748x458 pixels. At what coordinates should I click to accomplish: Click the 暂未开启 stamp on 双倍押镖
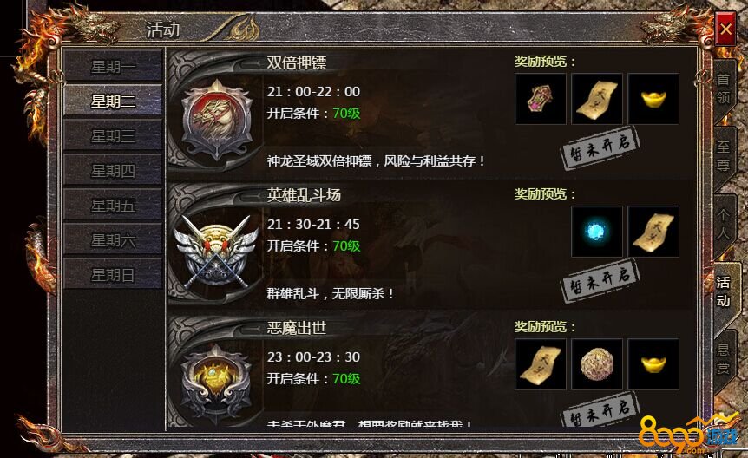[x=599, y=147]
